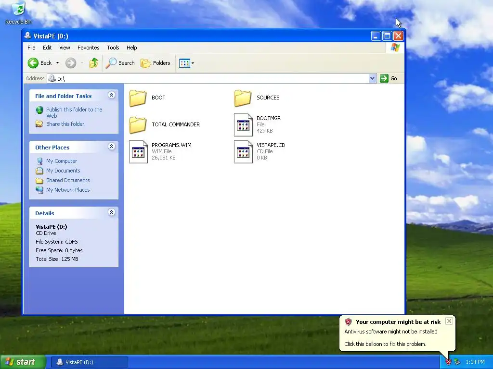Click the Safely Remove Hardware tray icon

(457, 362)
